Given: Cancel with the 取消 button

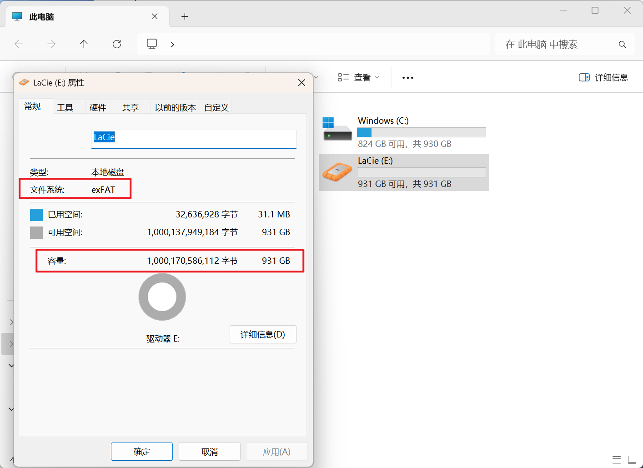Looking at the screenshot, I should pyautogui.click(x=210, y=452).
